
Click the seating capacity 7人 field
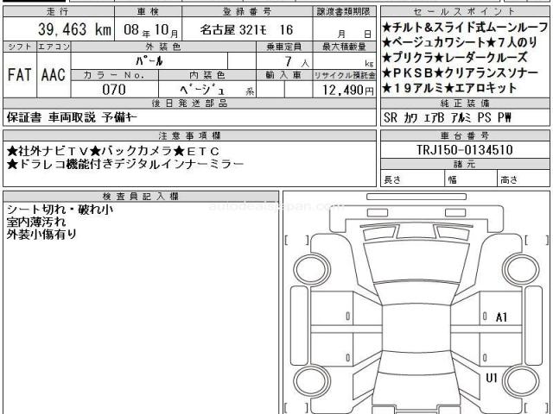[284, 62]
